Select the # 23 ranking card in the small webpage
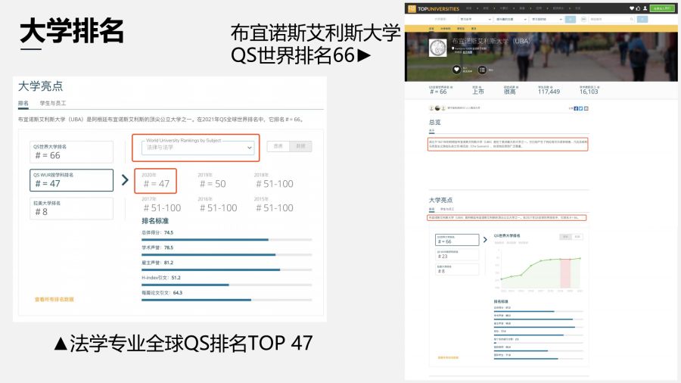Image resolution: width=681 pixels, height=383 pixels. tap(457, 254)
